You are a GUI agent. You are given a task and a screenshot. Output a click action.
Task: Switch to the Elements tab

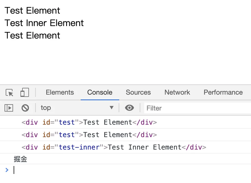pyautogui.click(x=60, y=93)
